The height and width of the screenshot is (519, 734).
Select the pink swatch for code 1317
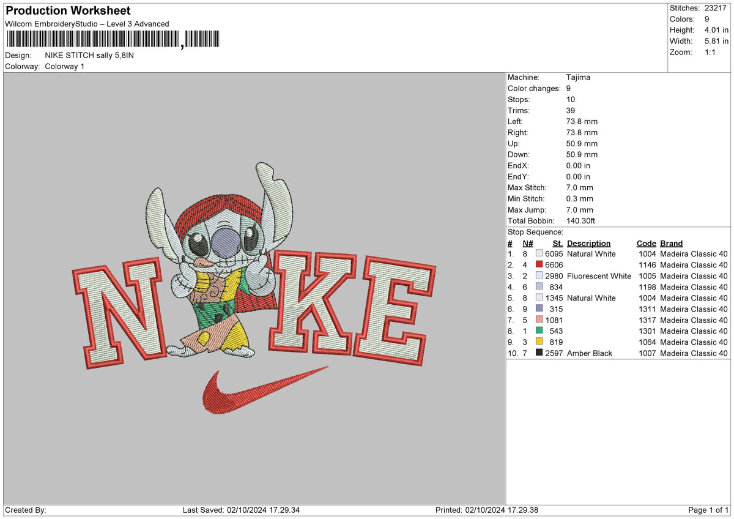(x=539, y=320)
